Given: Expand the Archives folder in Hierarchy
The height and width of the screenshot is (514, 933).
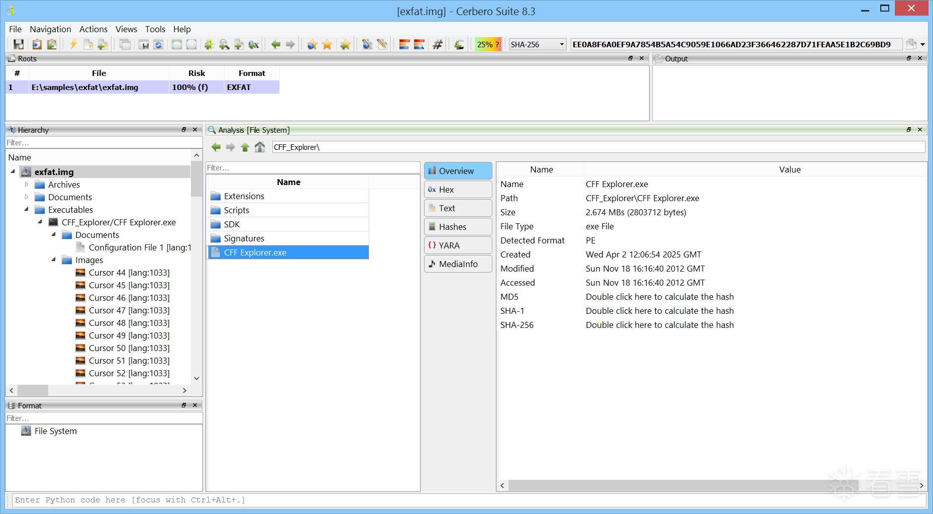Looking at the screenshot, I should coord(27,185).
